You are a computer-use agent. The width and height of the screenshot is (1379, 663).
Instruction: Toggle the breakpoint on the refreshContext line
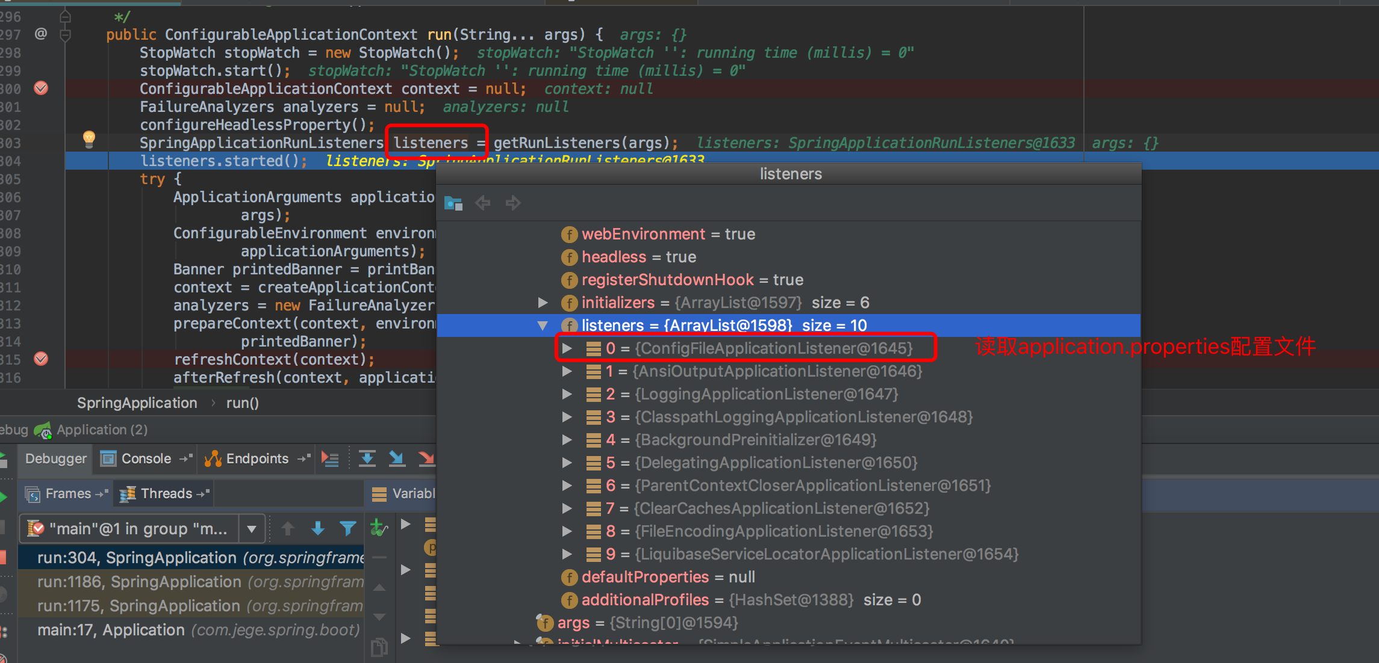[41, 359]
